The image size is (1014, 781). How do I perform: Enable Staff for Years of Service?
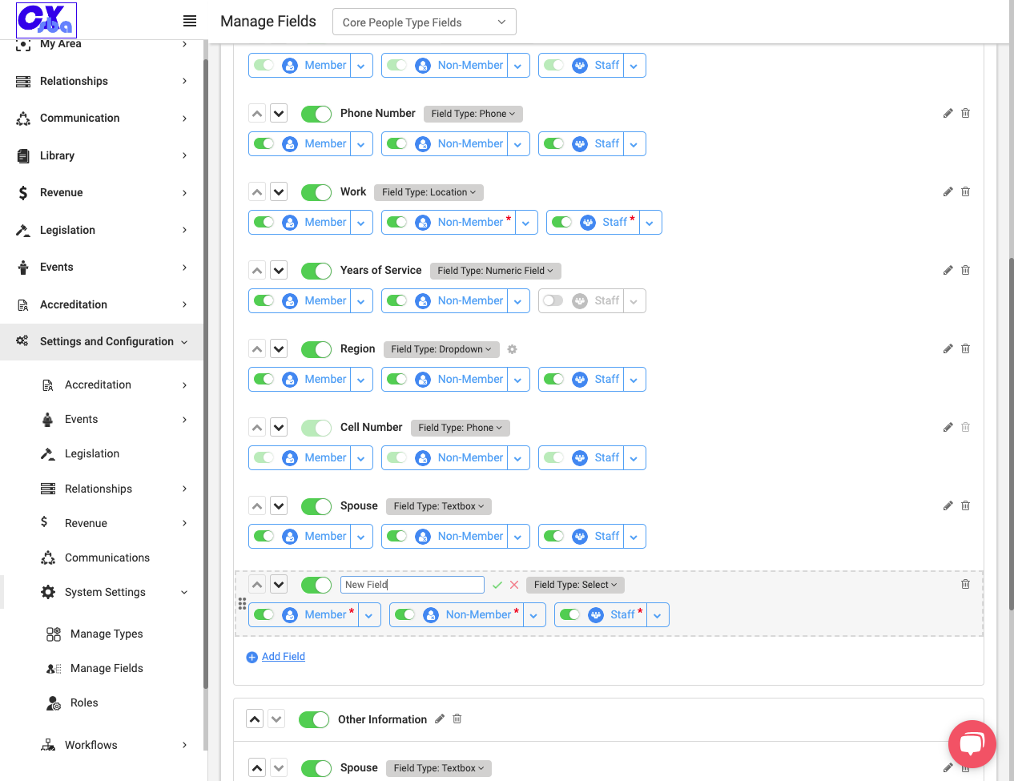pos(553,301)
